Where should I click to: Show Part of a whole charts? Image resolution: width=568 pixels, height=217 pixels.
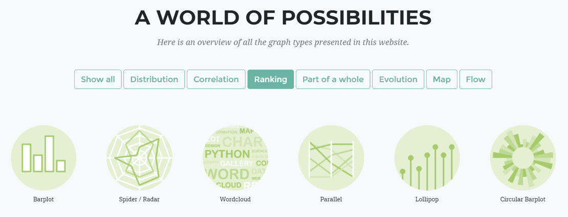(333, 79)
